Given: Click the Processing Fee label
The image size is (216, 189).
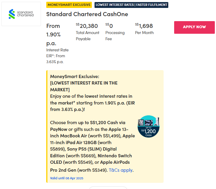Looking at the screenshot, I should pos(115,36).
